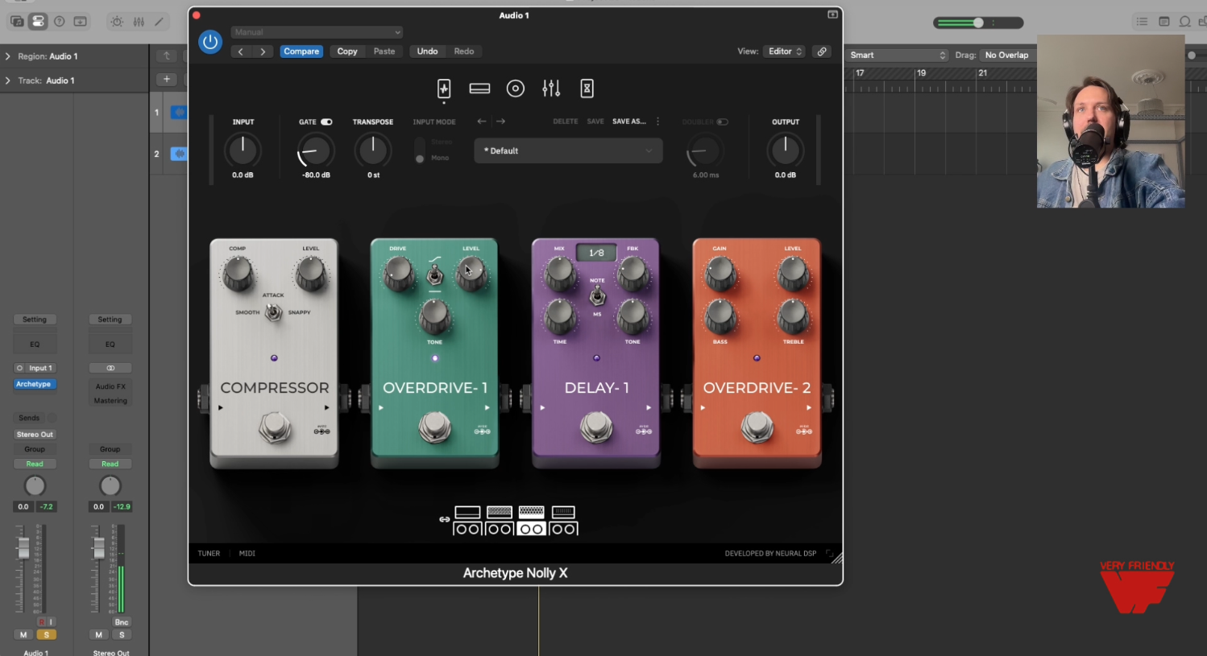Expand the Track: Audio 1 section
1207x656 pixels.
point(8,80)
